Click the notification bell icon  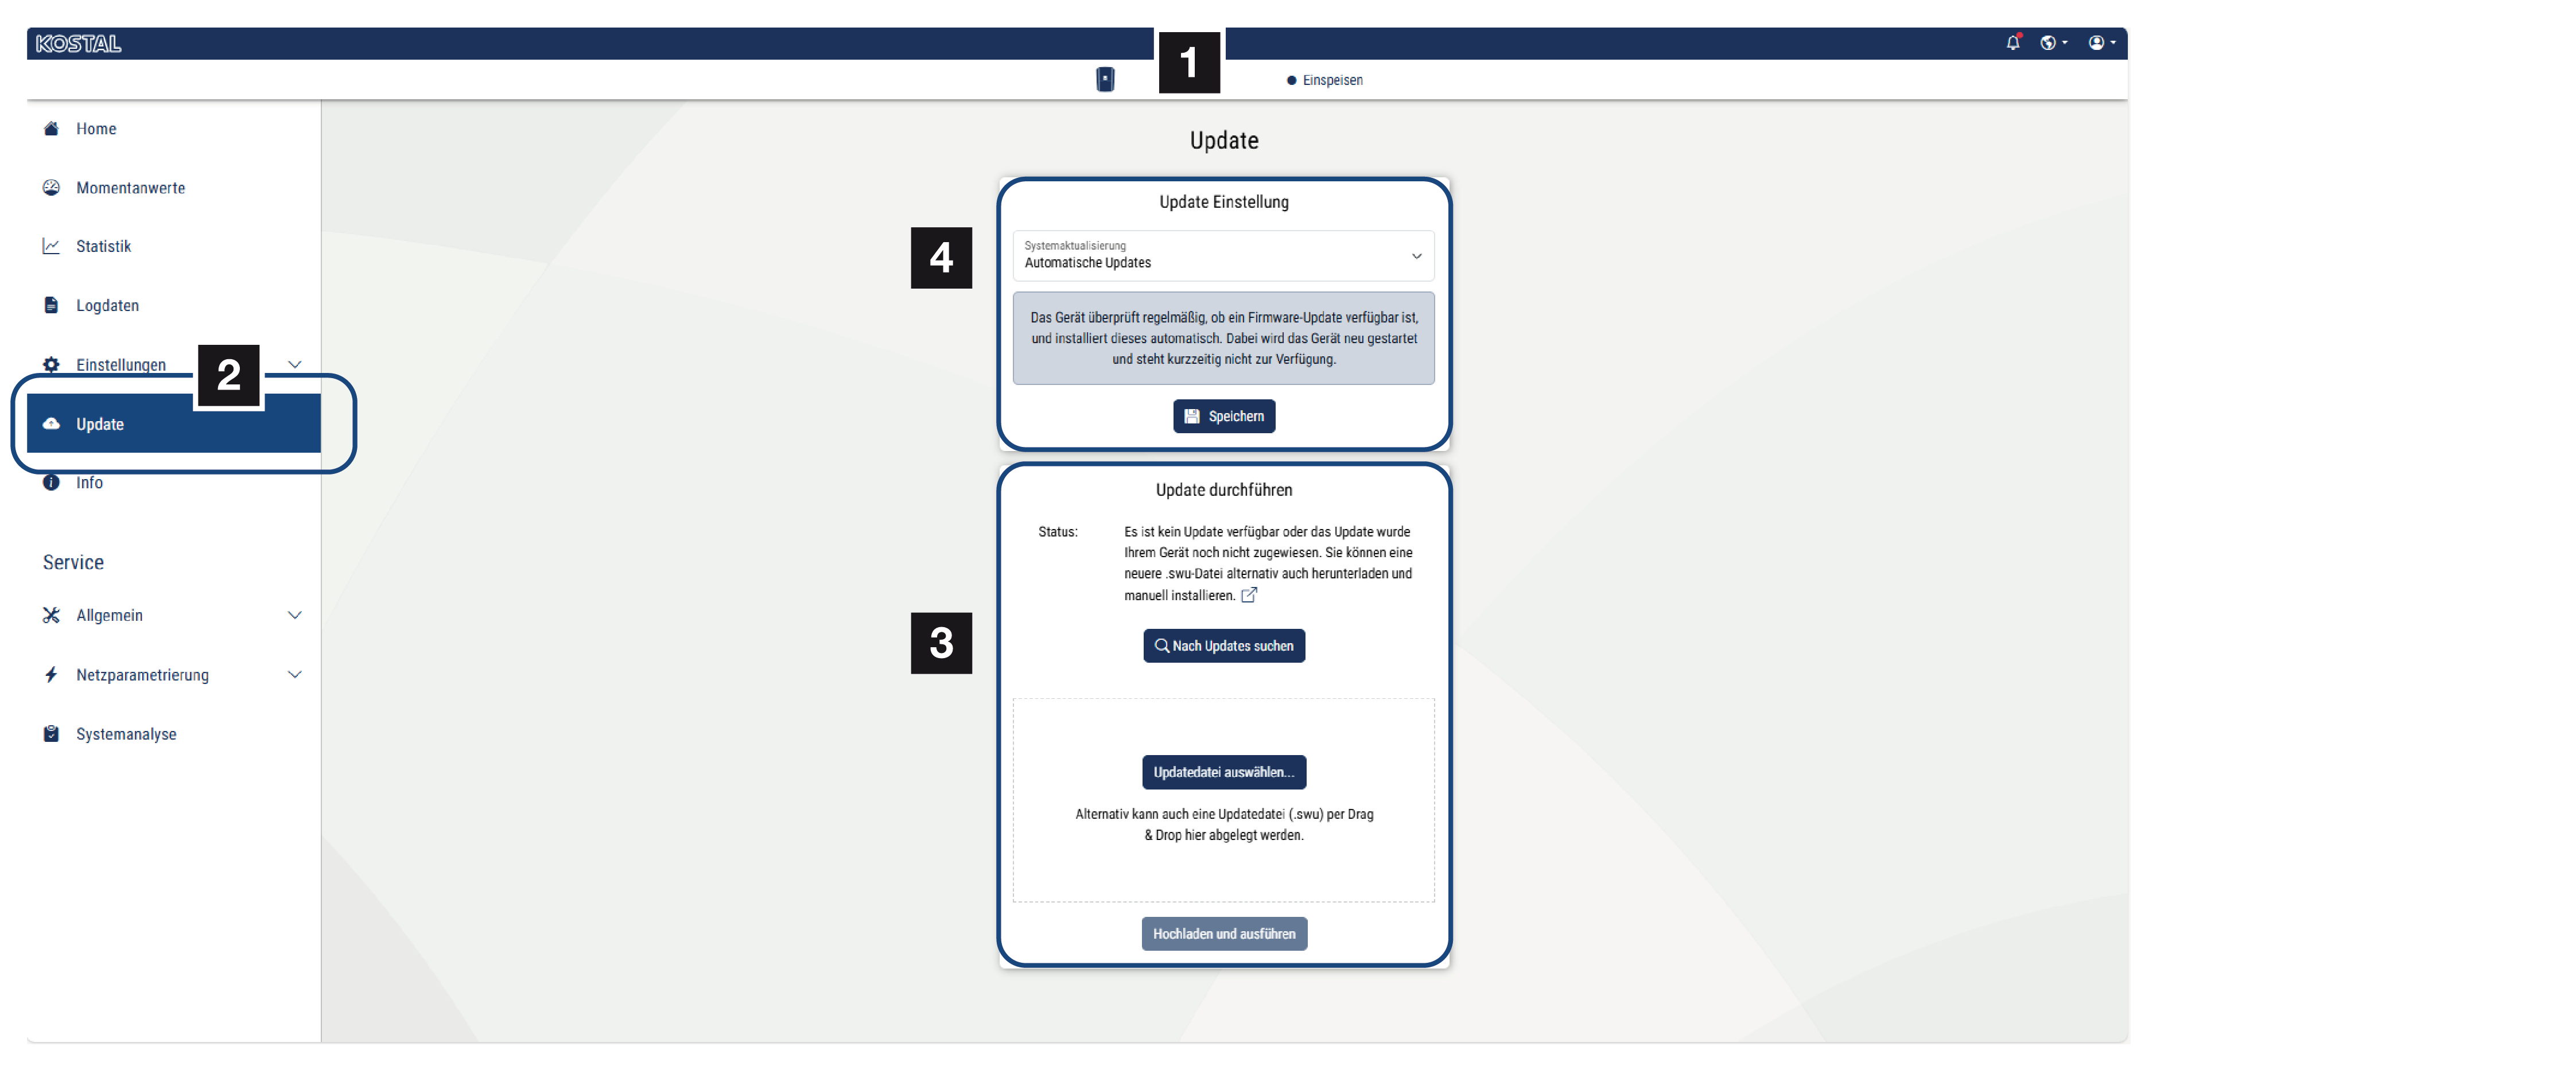coord(2012,43)
